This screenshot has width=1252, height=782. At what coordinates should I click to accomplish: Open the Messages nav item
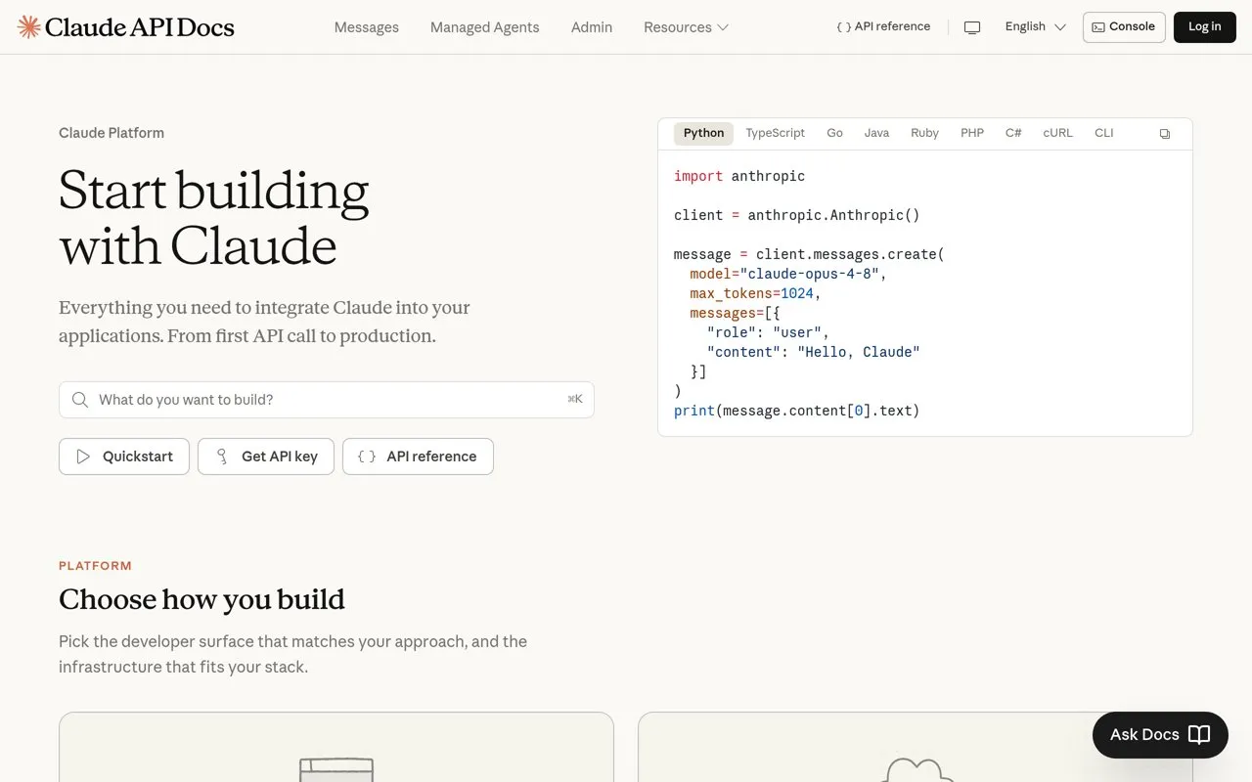367,27
